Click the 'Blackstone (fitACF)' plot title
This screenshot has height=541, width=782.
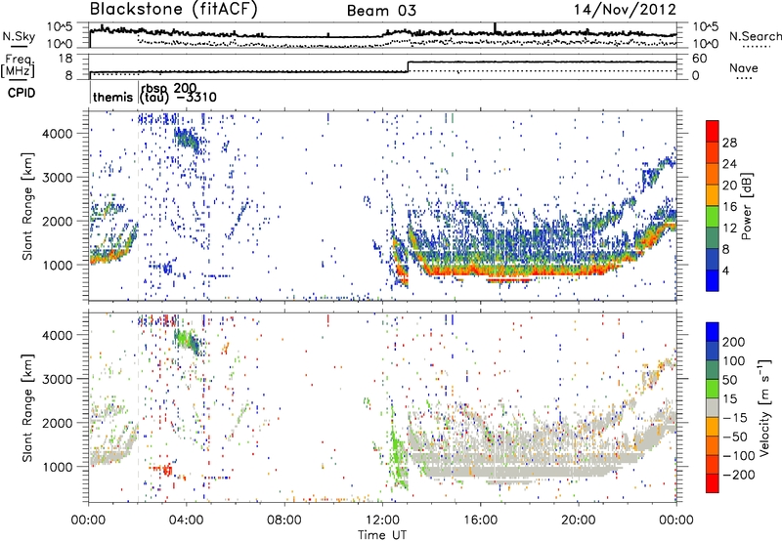173,10
